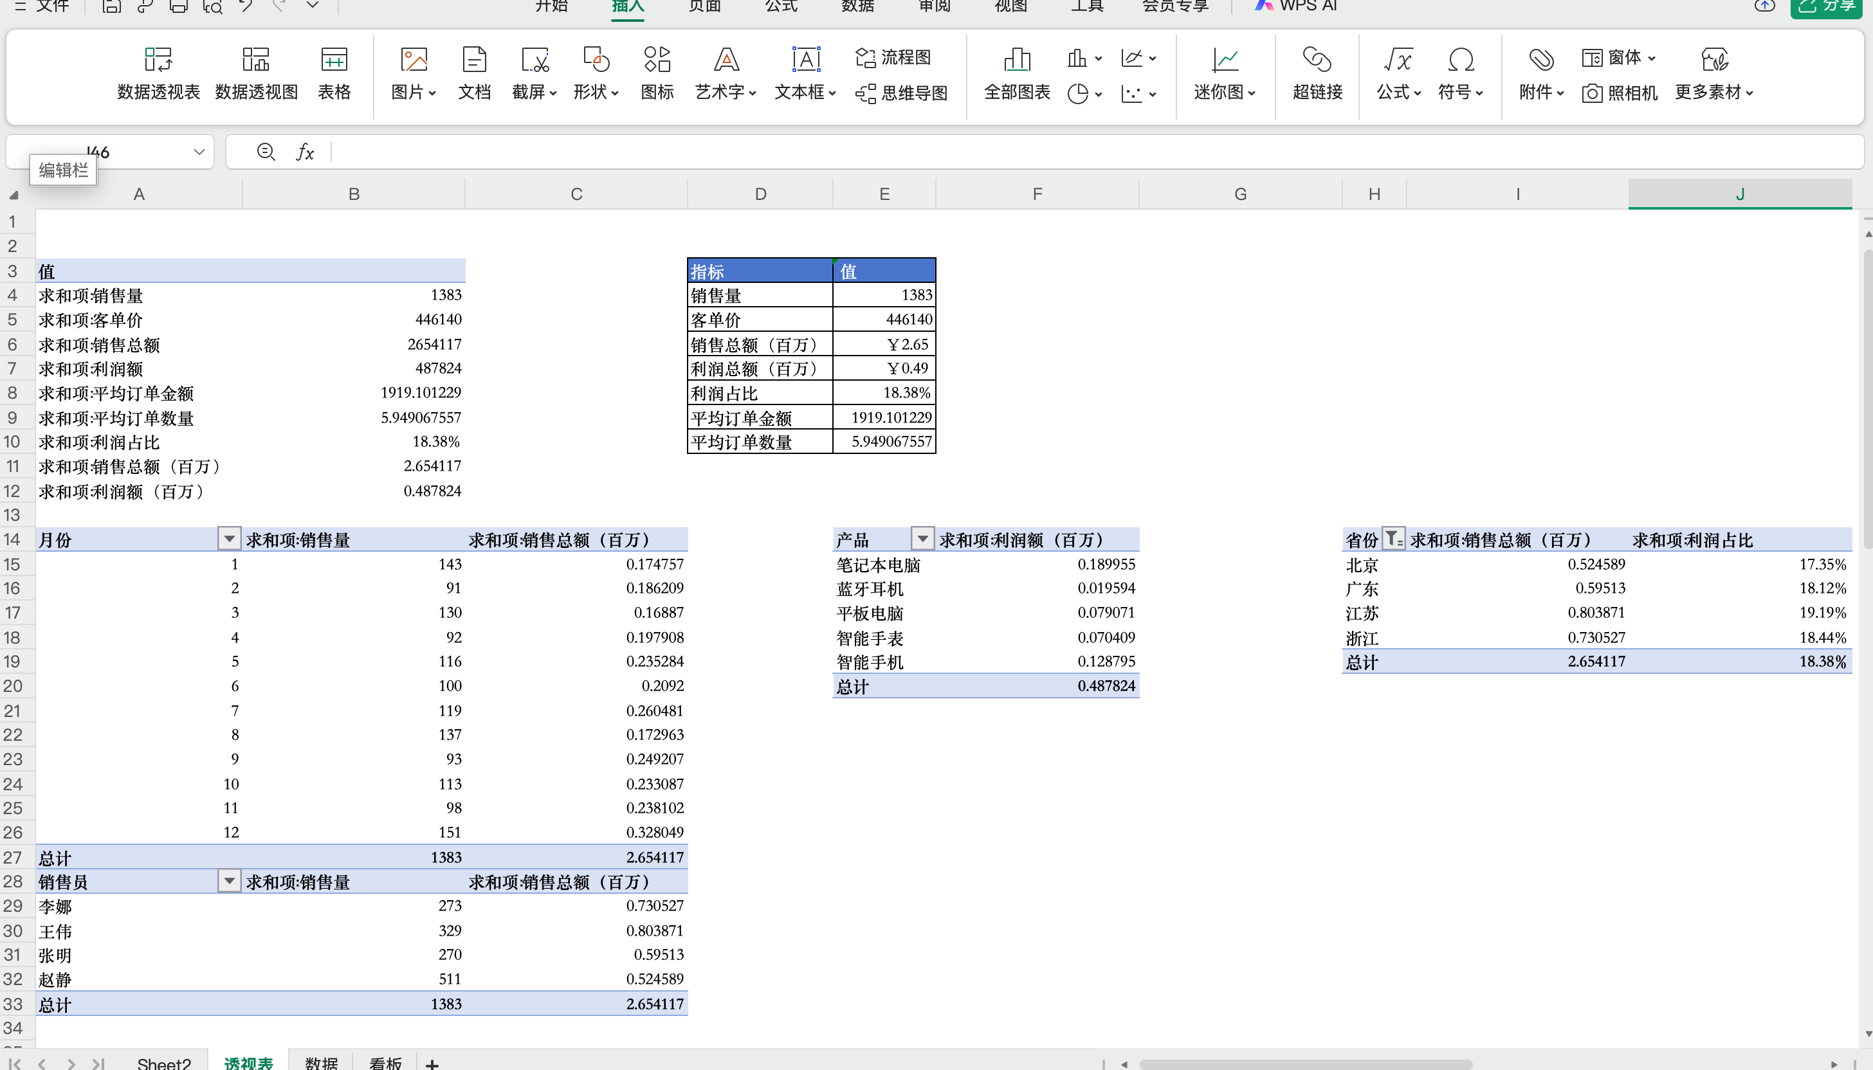The height and width of the screenshot is (1070, 1873).
Task: Click the 图标 icon library button
Action: 657,73
